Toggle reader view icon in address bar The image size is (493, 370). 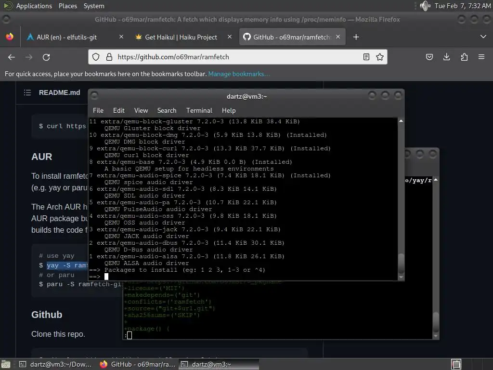pyautogui.click(x=366, y=57)
